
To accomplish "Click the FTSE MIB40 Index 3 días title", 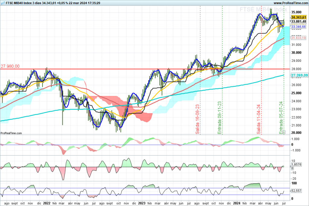I will (23, 3).
